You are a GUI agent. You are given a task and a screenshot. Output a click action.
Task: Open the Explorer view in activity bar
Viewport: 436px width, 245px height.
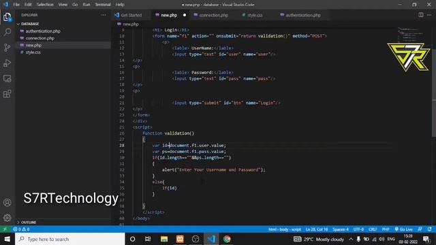[7, 17]
